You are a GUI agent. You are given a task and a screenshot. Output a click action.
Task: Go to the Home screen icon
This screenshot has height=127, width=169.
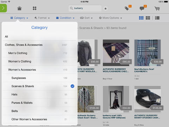pos(19,8)
